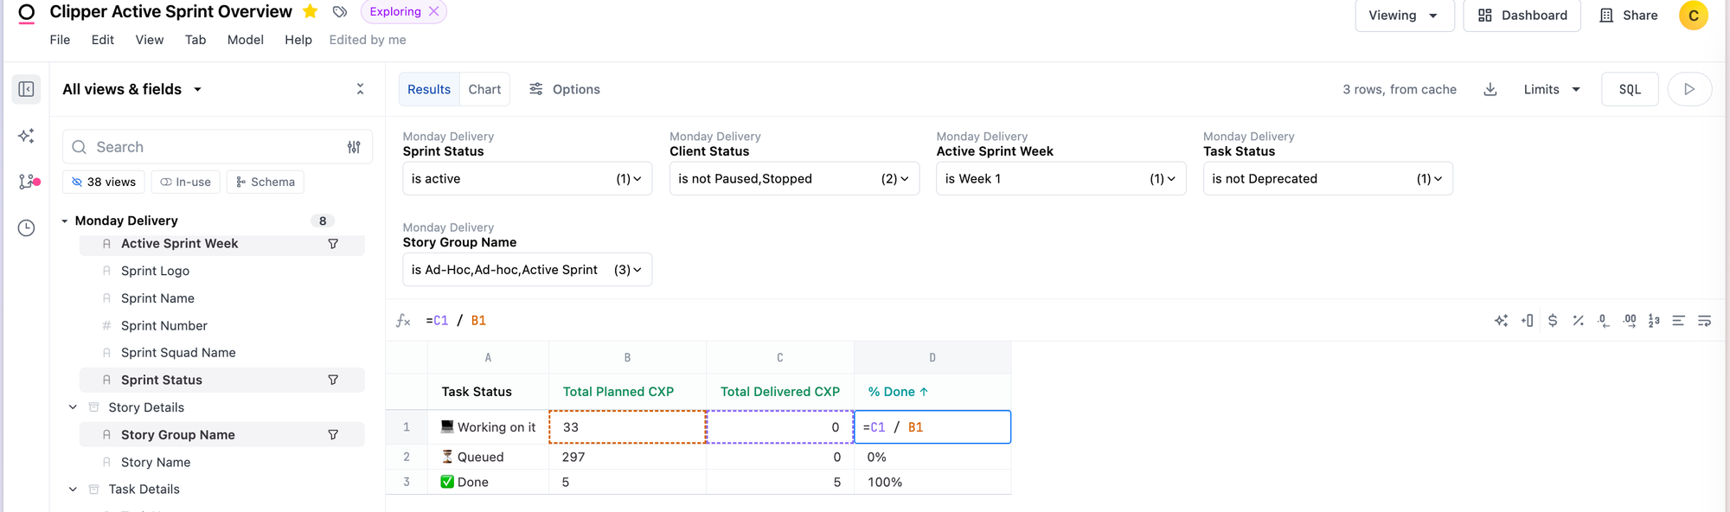Click the SQL button
The height and width of the screenshot is (512, 1730).
pos(1630,89)
